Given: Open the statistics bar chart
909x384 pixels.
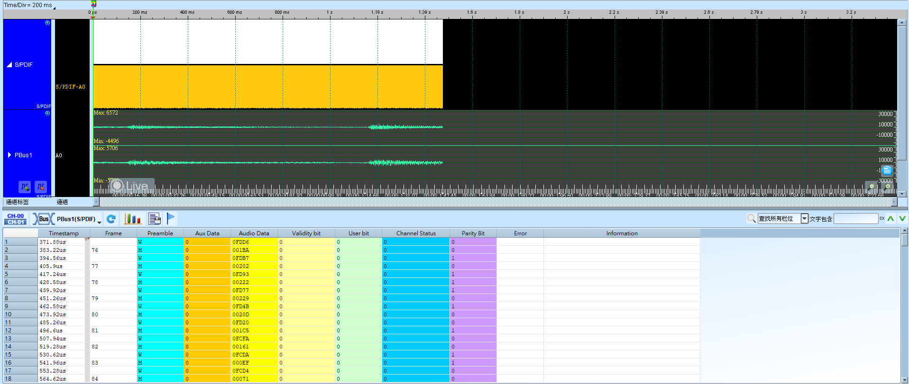Looking at the screenshot, I should point(133,219).
